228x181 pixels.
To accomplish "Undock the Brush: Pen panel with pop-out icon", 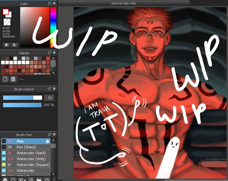I will (x=50, y=135).
